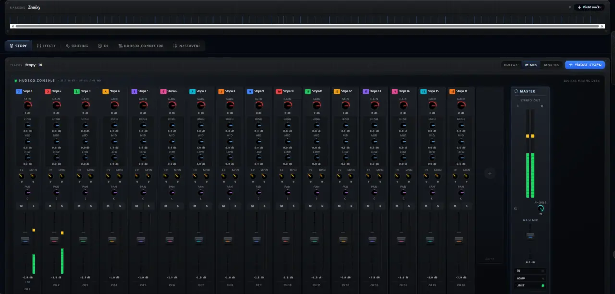Mute Stopa 1 with its M button
The width and height of the screenshot is (615, 294).
(21, 206)
